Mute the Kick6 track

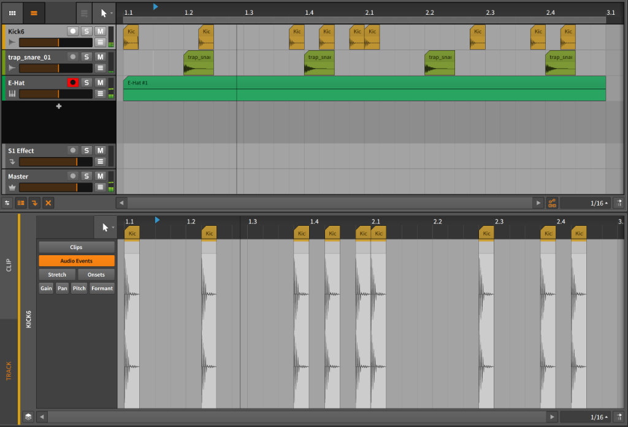100,31
